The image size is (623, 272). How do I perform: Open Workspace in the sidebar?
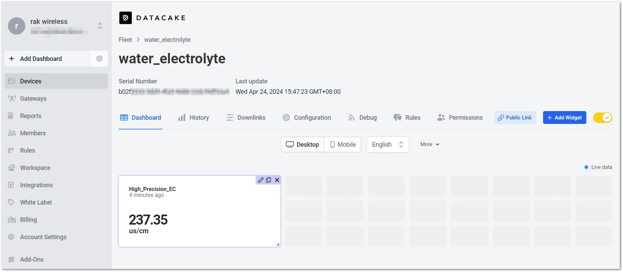click(x=56, y=167)
